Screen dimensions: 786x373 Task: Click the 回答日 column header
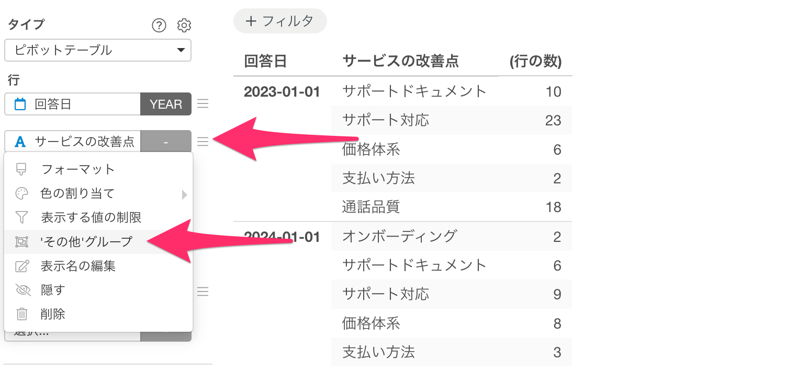click(x=265, y=62)
